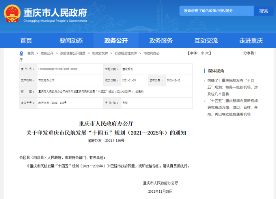Open the 首页 navigation tab
Viewport: 276px width, 199px height.
26,41
